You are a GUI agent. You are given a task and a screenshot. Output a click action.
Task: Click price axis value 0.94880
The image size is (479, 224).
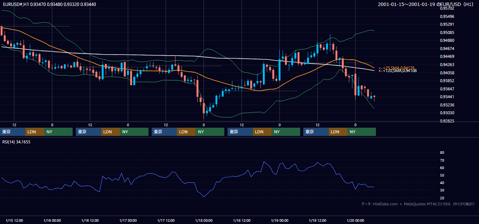[446, 41]
